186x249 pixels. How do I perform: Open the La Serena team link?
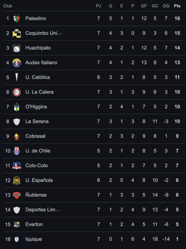(x=37, y=122)
